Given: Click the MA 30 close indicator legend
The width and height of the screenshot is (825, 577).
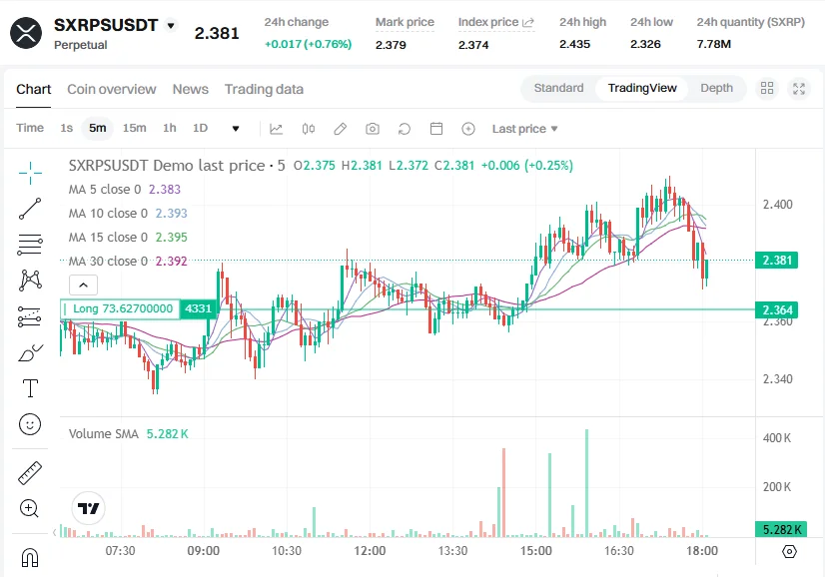Looking at the screenshot, I should 128,261.
